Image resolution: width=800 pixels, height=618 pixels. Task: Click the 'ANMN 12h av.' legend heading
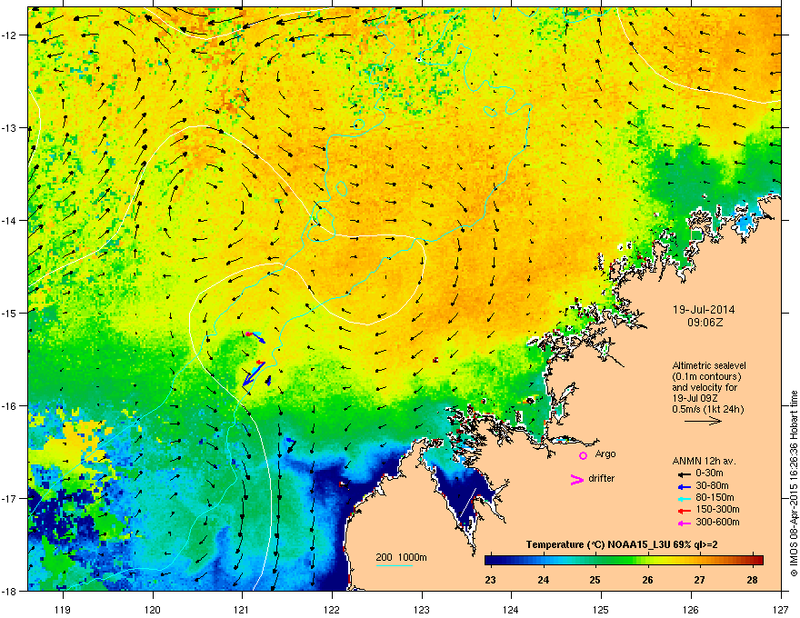704,462
